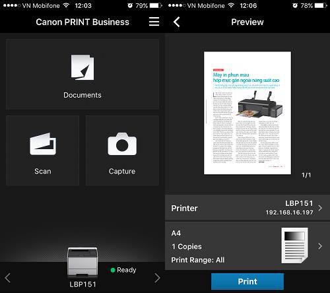Tap the Print Range: All setting

pos(198,260)
